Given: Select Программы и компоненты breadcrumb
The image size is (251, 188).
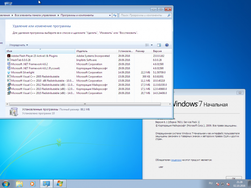Looking at the screenshot, I should [x=77, y=15].
